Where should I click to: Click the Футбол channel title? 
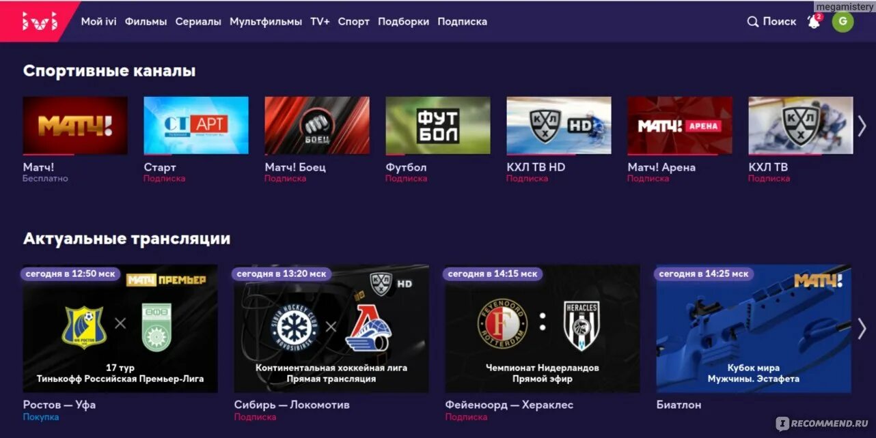[406, 167]
